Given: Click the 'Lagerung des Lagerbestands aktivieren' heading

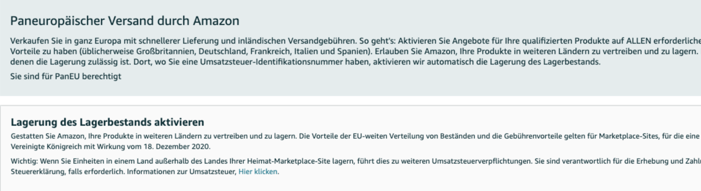Looking at the screenshot, I should pos(107,122).
